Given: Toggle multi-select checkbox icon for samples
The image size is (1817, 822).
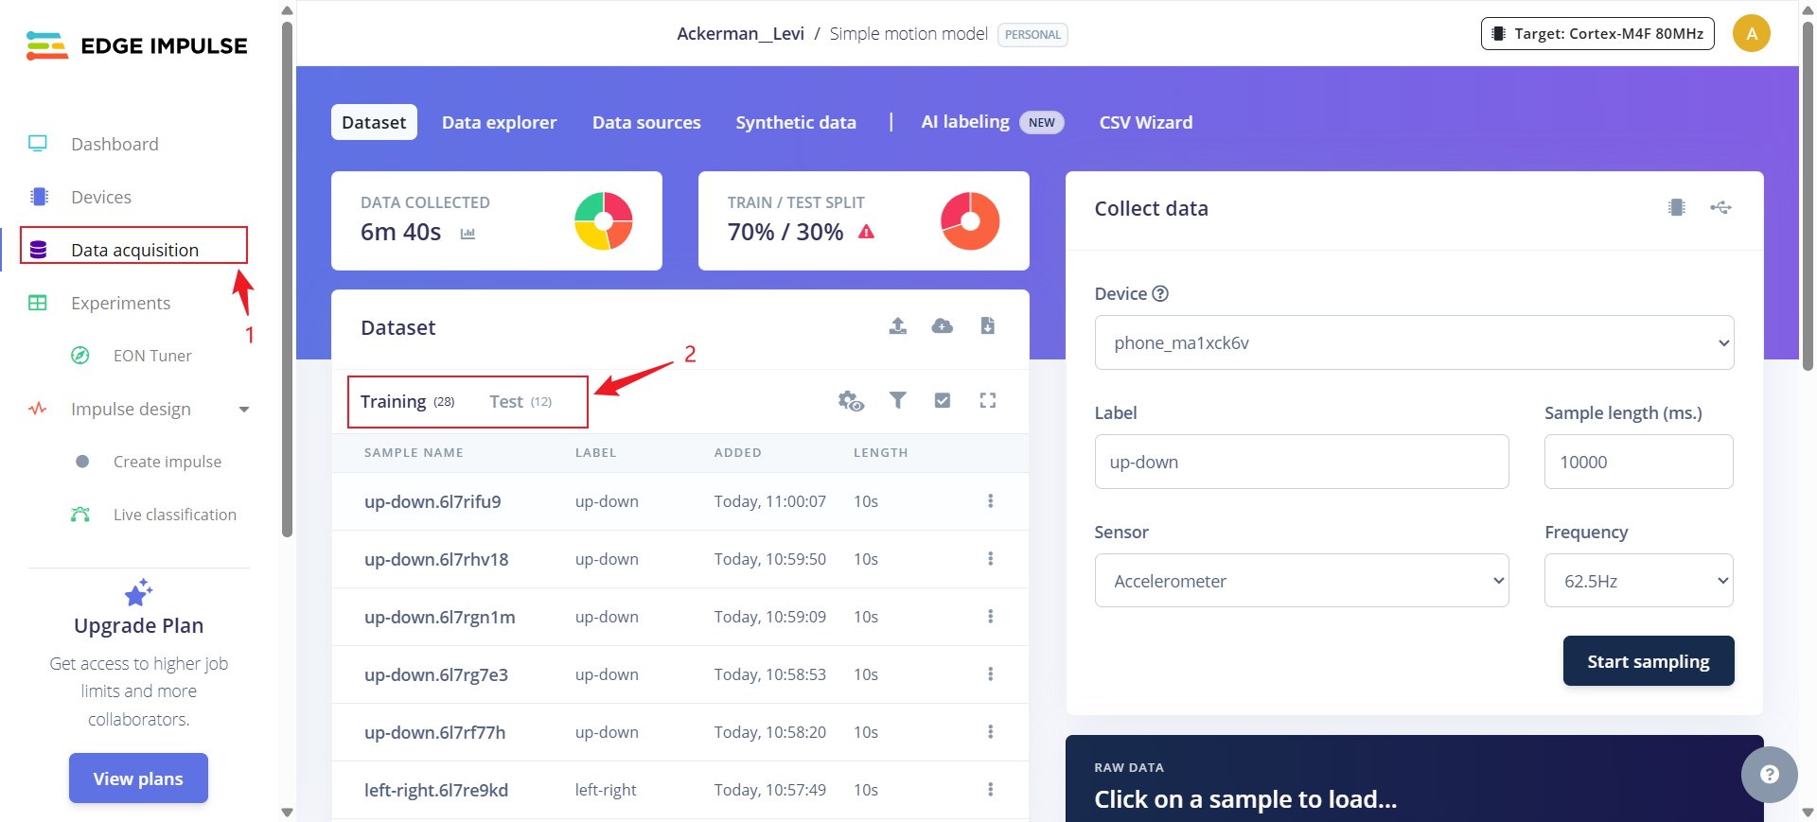Looking at the screenshot, I should pyautogui.click(x=943, y=400).
